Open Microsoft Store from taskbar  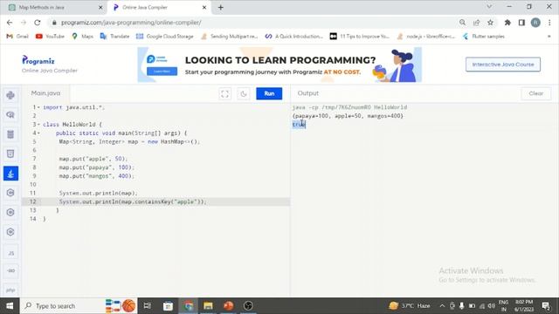(168, 306)
